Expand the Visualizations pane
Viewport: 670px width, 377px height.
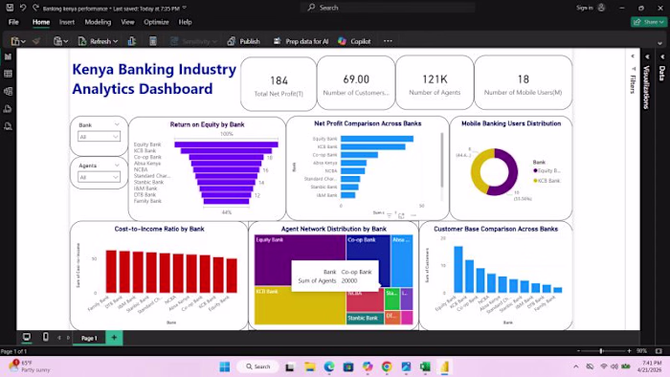(x=647, y=56)
